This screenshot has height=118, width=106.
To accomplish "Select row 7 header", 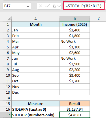I will tap(6, 58).
